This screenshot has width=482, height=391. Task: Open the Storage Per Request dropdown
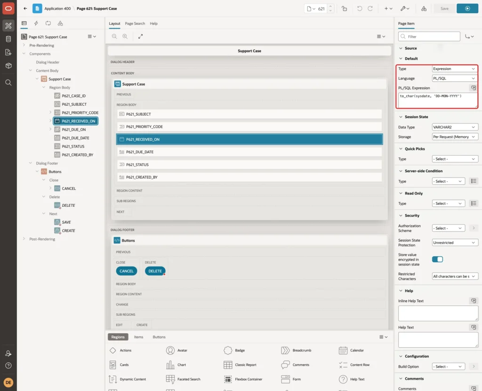[x=455, y=137]
